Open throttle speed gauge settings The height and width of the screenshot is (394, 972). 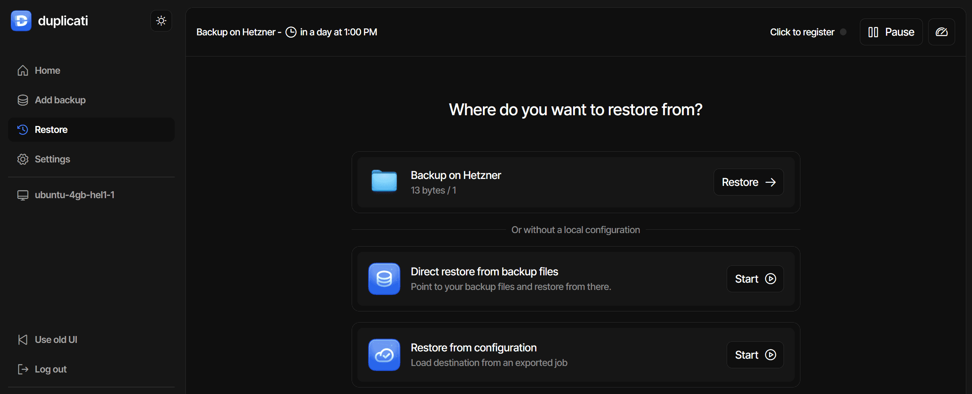(x=941, y=32)
